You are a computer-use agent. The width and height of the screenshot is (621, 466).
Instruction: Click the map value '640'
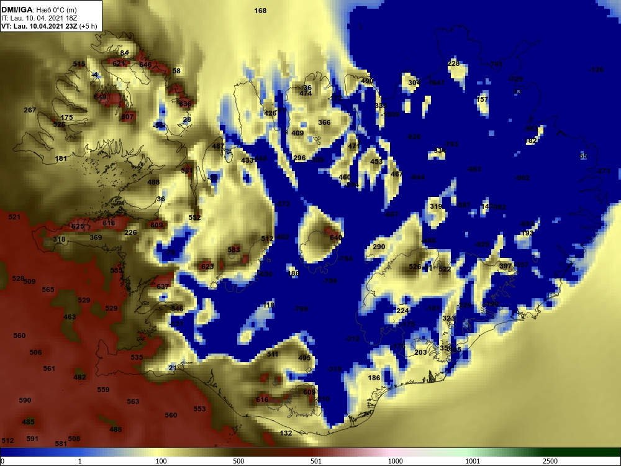336,237
